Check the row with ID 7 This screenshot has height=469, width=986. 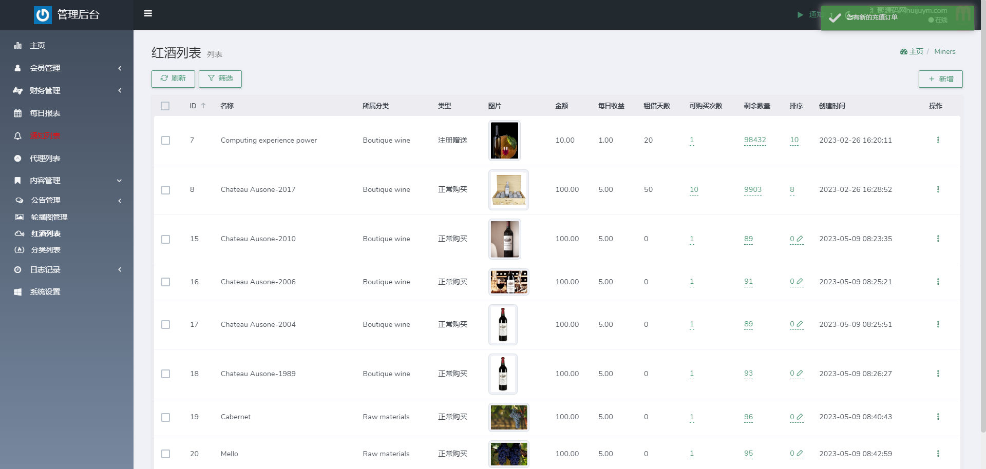pos(165,140)
